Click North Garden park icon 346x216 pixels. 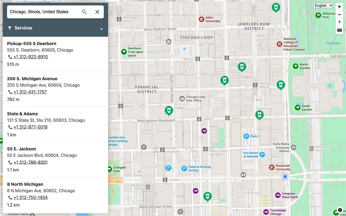pos(296,66)
